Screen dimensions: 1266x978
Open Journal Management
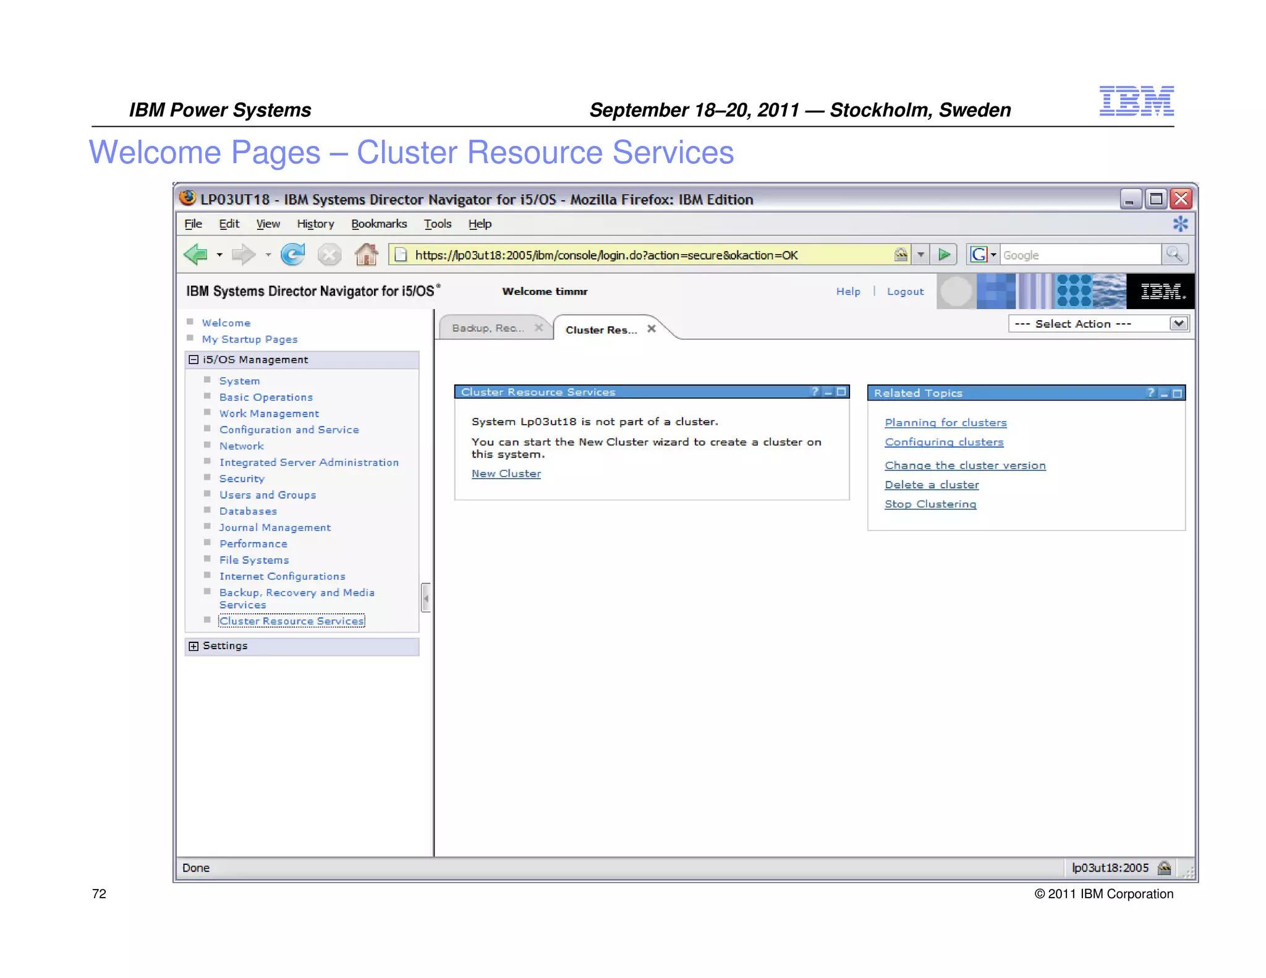click(275, 527)
